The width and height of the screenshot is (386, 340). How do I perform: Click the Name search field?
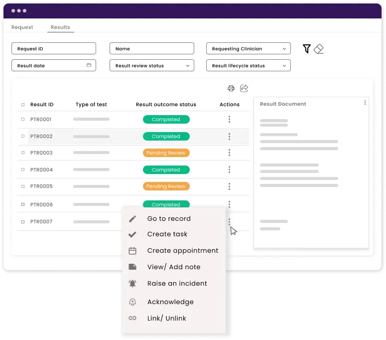pyautogui.click(x=152, y=49)
